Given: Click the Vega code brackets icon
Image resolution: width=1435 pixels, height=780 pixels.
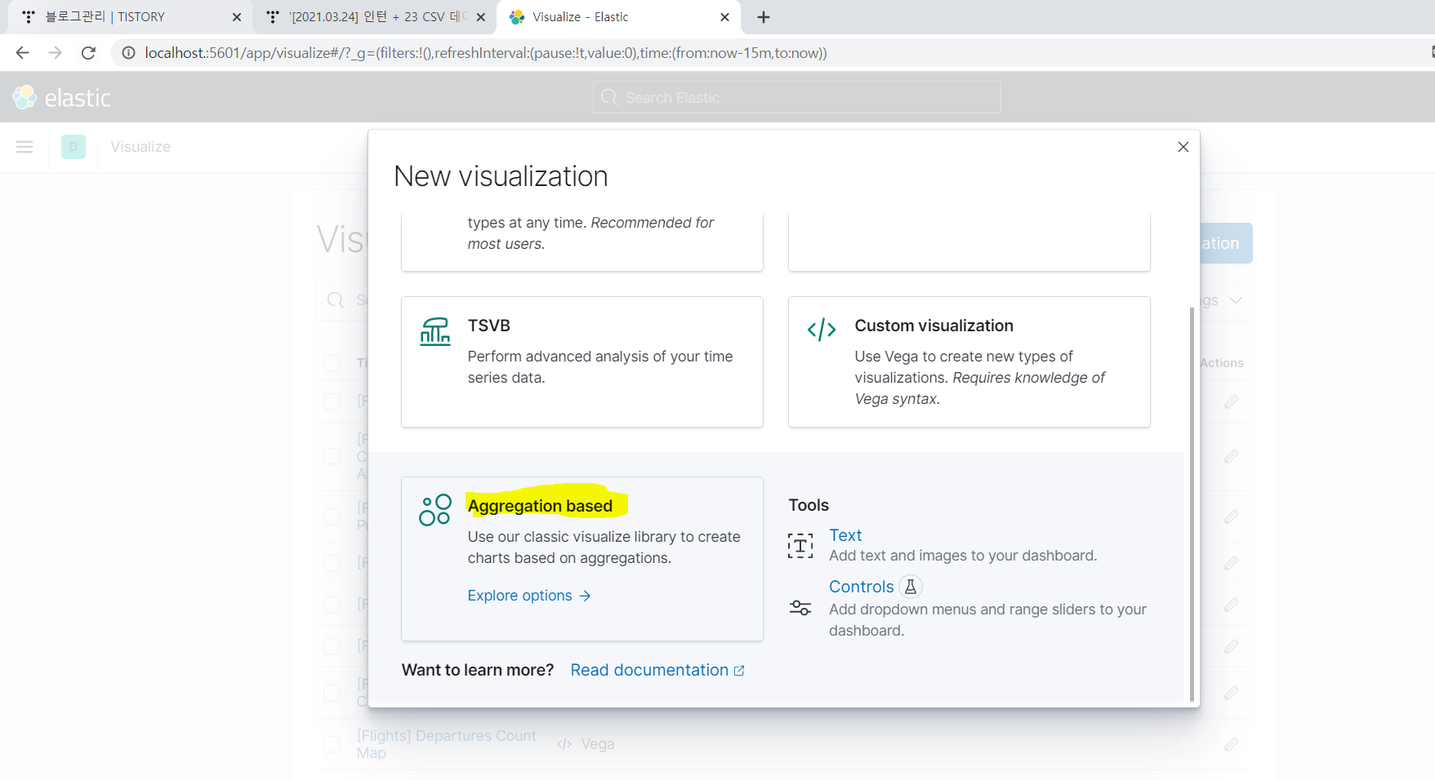Looking at the screenshot, I should (822, 330).
